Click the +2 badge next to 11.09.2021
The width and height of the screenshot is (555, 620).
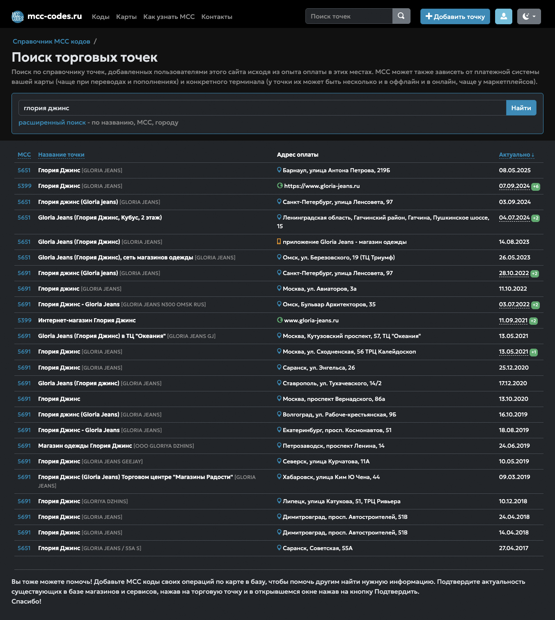coord(533,321)
